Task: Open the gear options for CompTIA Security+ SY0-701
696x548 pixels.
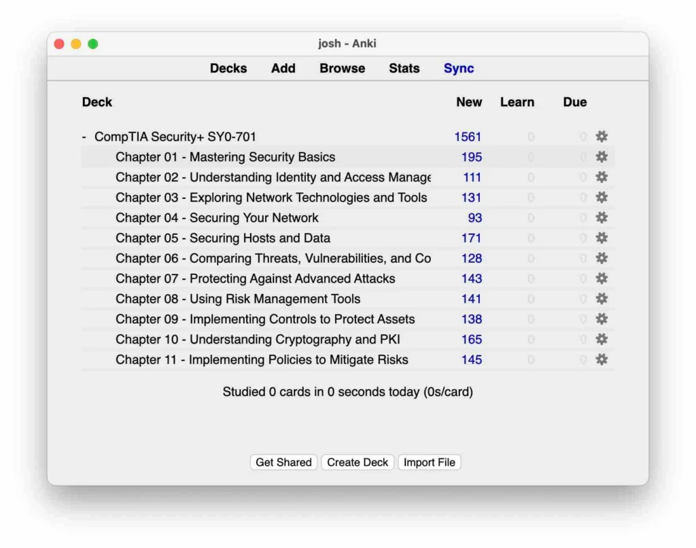Action: [x=602, y=136]
